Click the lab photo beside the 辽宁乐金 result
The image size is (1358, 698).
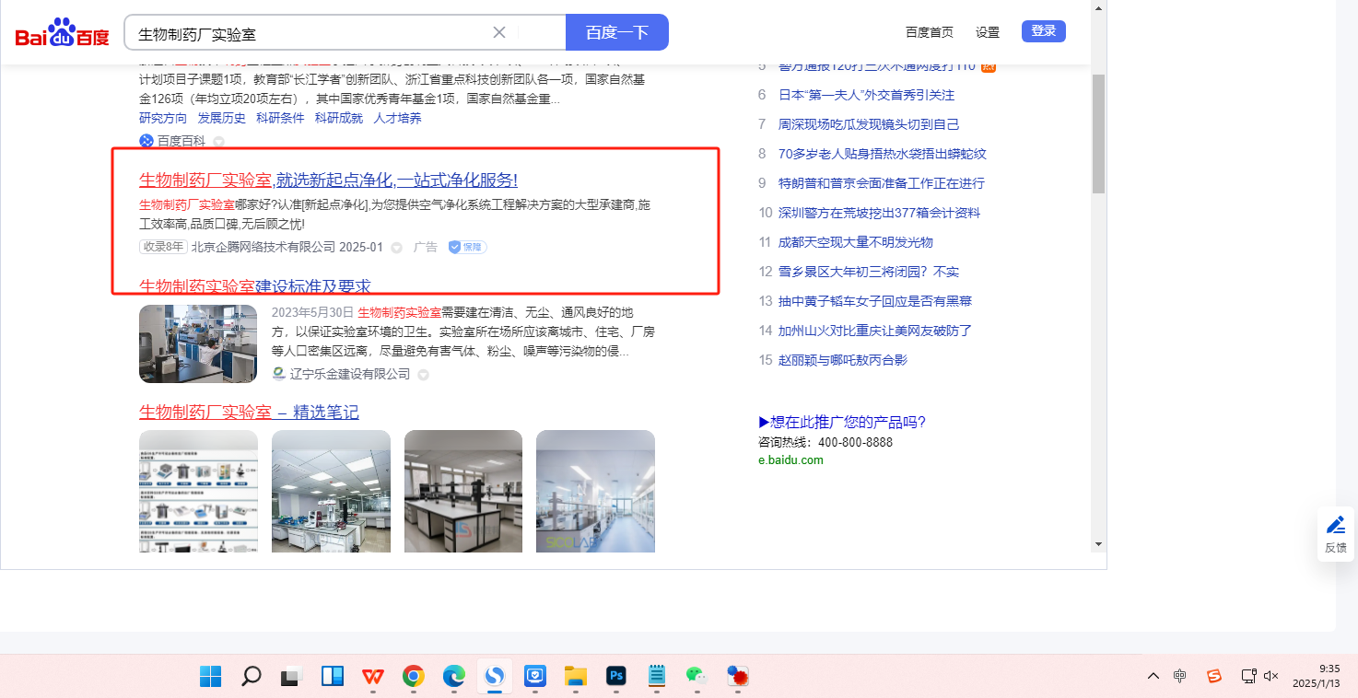click(x=198, y=343)
